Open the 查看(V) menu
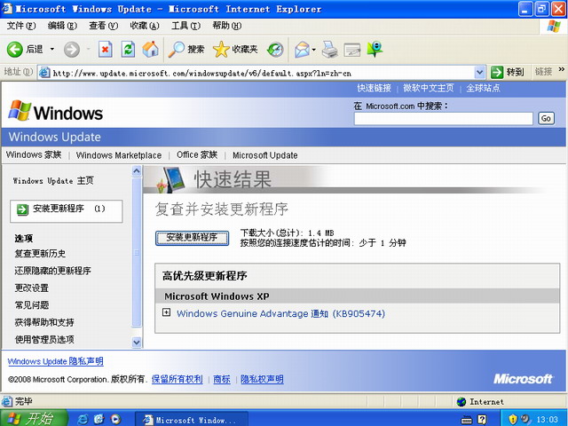568x426 pixels. [103, 26]
